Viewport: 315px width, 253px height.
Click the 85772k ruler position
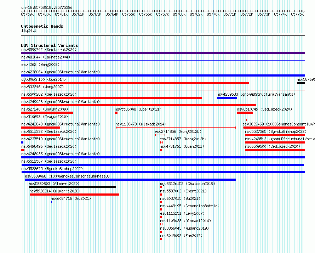247,14
